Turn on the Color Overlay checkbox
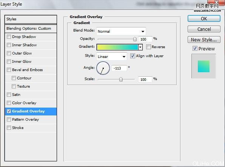 coord(9,103)
